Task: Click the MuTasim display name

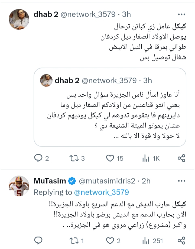Action: (x=50, y=181)
